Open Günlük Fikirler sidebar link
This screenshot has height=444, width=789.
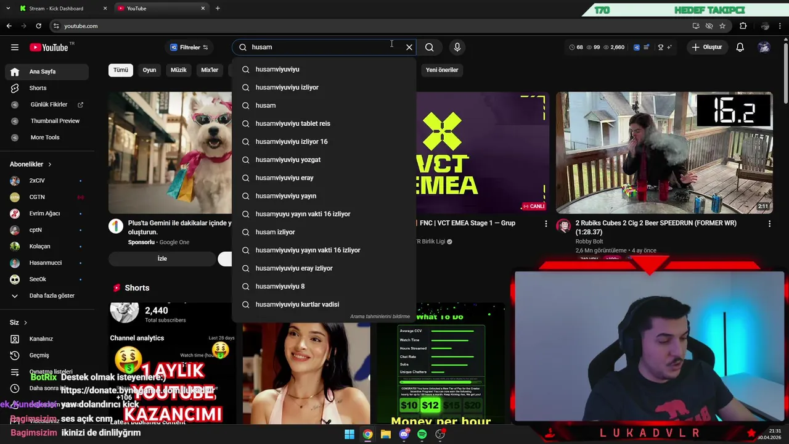(47, 105)
